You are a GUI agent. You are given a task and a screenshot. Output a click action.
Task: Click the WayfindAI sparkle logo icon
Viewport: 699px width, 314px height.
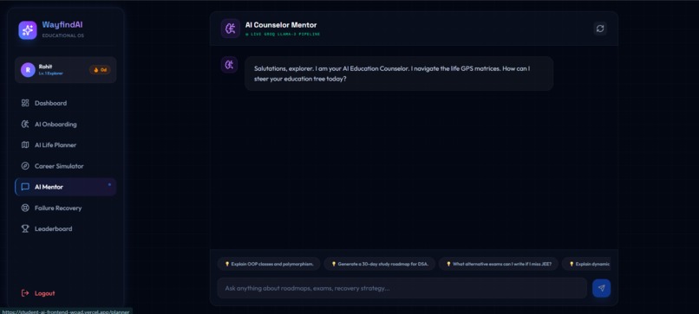tap(28, 30)
